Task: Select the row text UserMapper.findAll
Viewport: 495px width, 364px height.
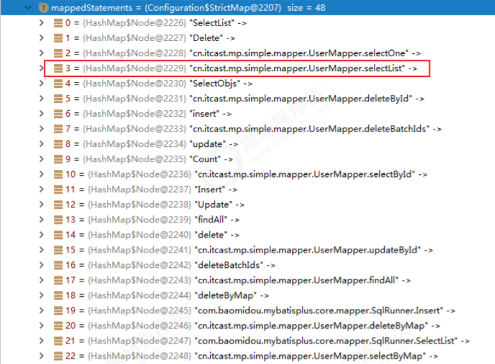Action: (x=238, y=281)
